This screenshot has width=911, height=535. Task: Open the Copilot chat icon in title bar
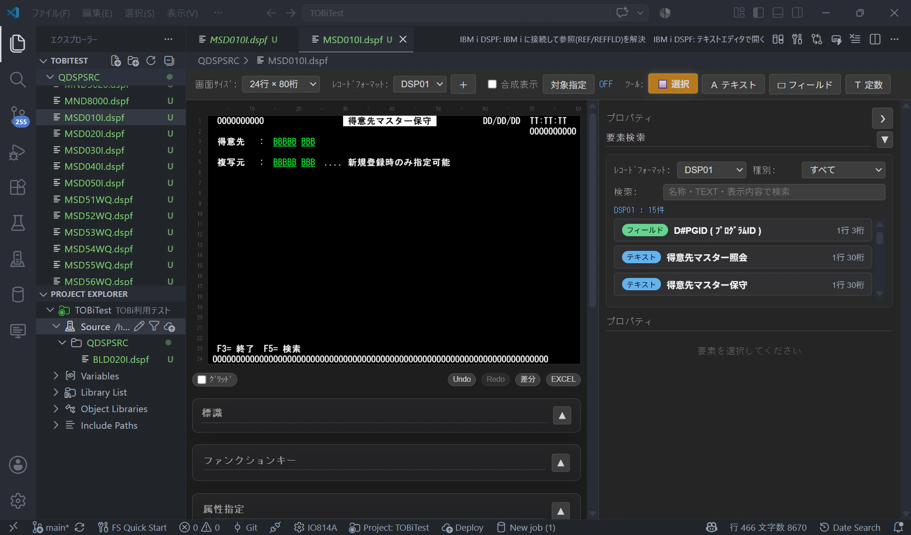[622, 13]
